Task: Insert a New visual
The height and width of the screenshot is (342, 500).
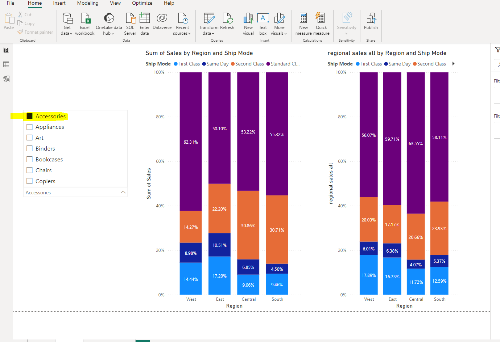Action: coord(248,24)
